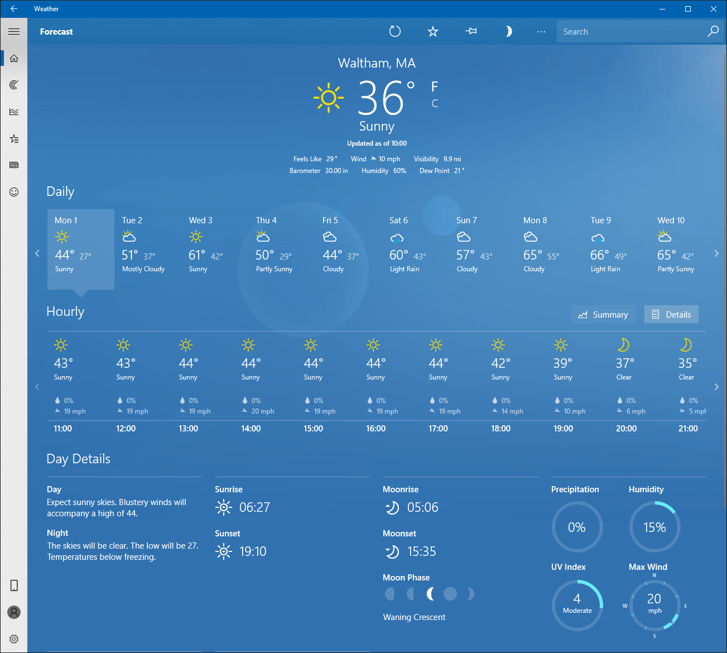Click the UV Index Moderate gauge
This screenshot has width=727, height=653.
coord(577,605)
